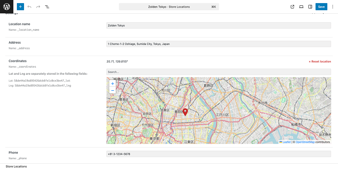Click the 豊島区 label on the map

click(x=124, y=100)
